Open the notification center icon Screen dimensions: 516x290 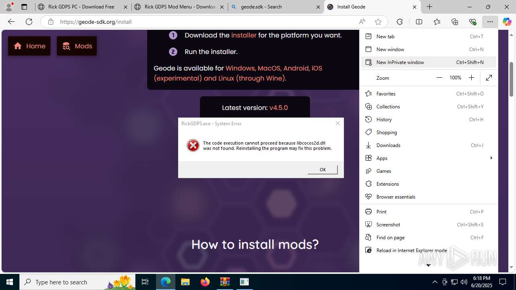point(503,282)
